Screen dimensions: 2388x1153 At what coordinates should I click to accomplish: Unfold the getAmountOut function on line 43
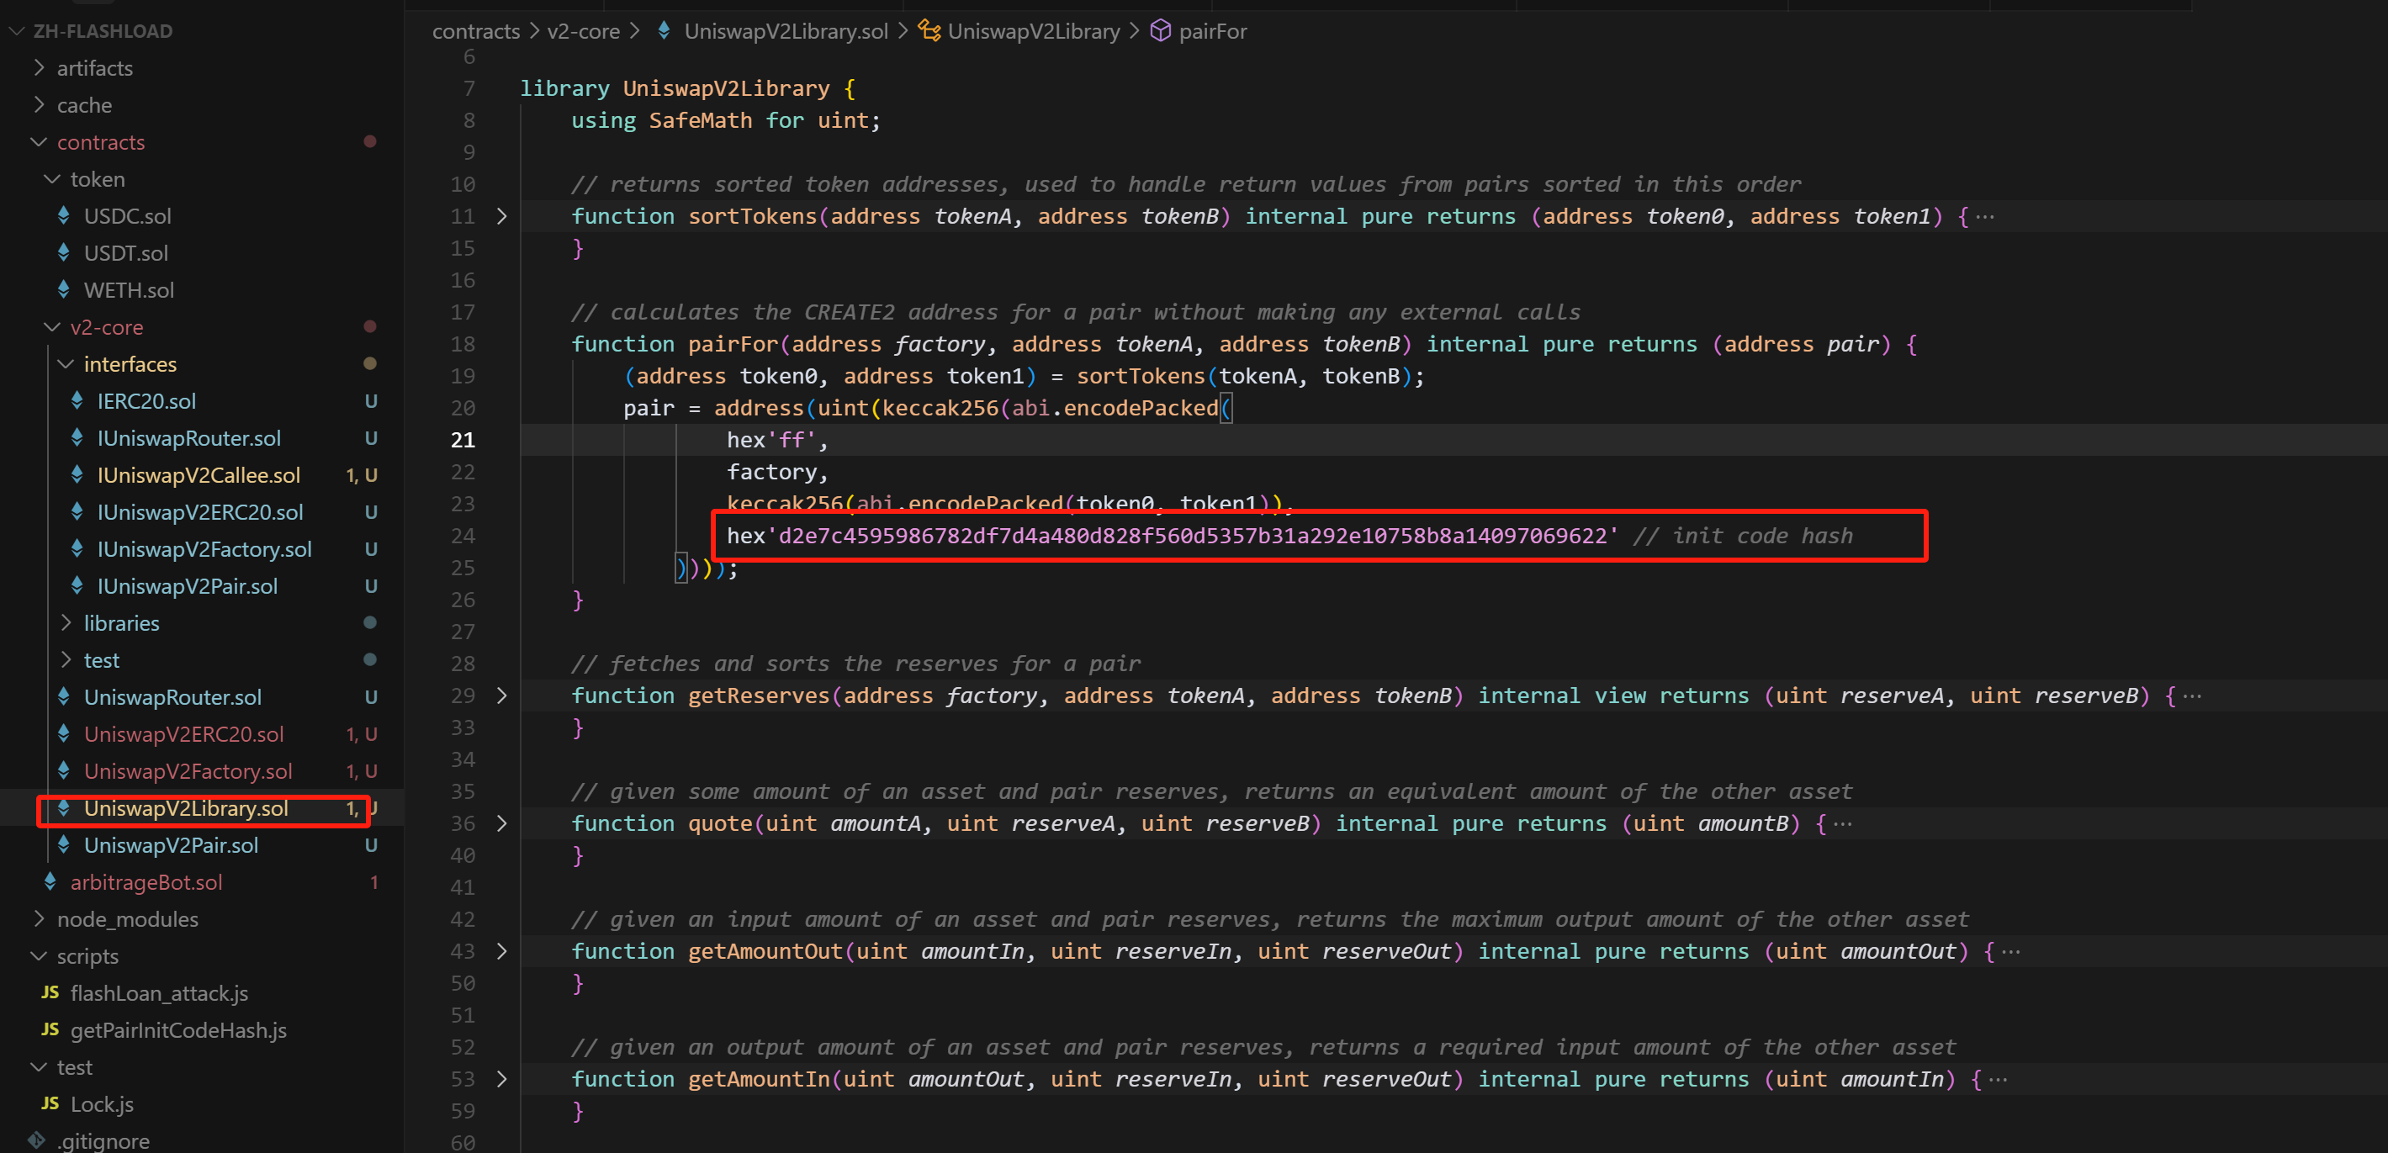(x=501, y=951)
